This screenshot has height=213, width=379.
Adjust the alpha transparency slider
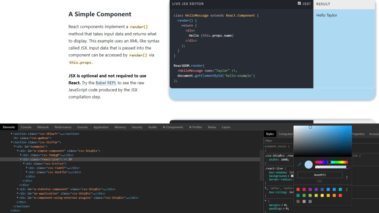click(x=331, y=167)
